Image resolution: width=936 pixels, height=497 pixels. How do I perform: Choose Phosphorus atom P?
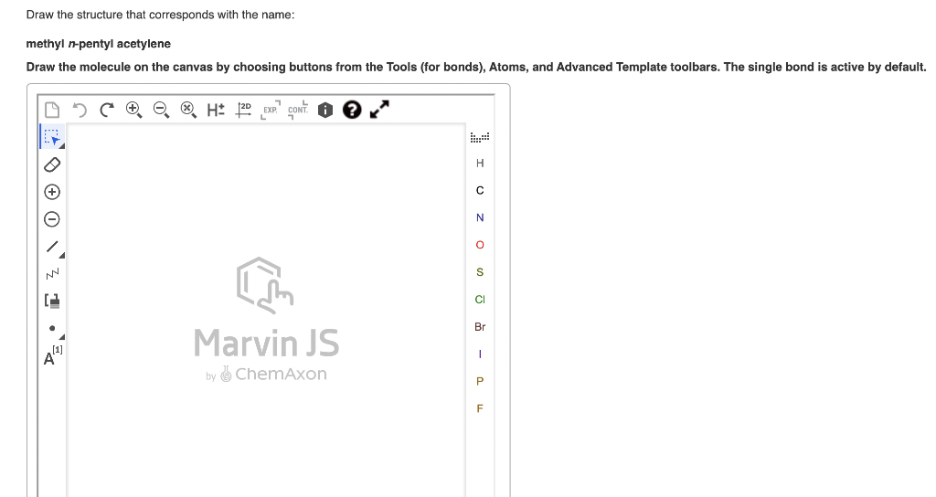(480, 381)
